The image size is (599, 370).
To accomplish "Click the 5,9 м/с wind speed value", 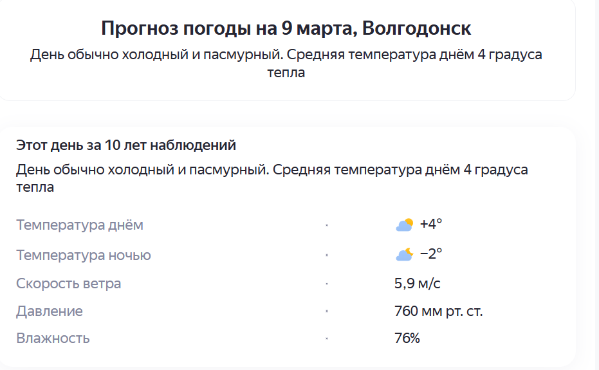I will click(x=418, y=283).
